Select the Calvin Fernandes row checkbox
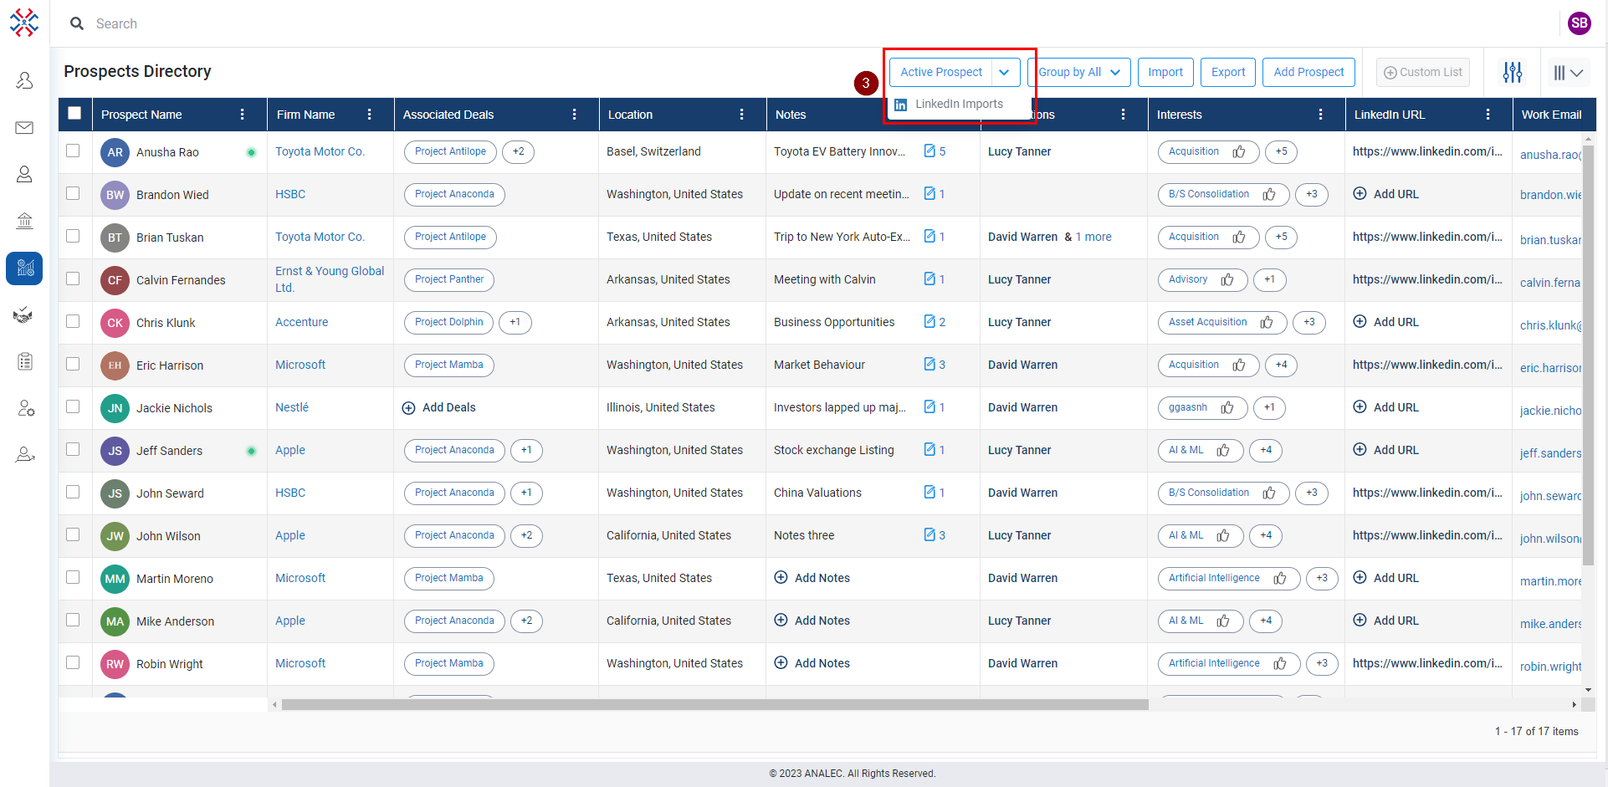The image size is (1608, 787). click(73, 279)
